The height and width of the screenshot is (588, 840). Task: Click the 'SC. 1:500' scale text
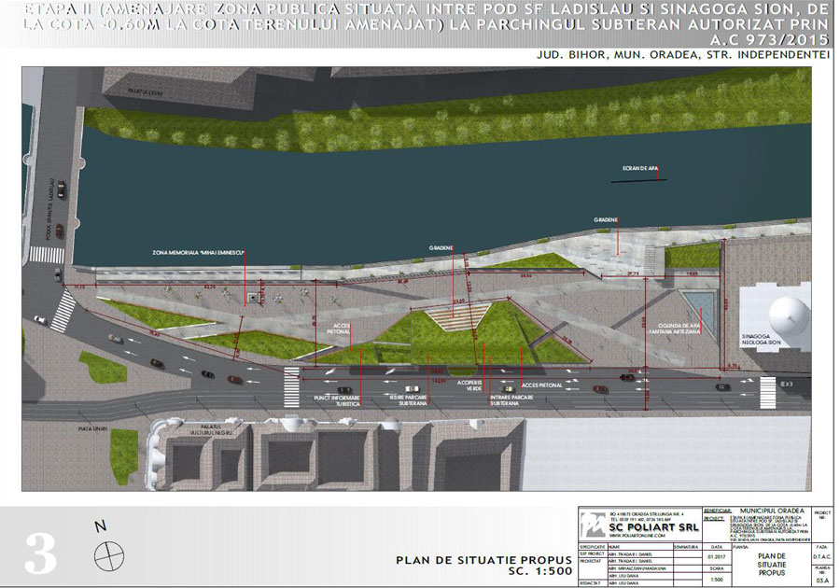tap(540, 571)
